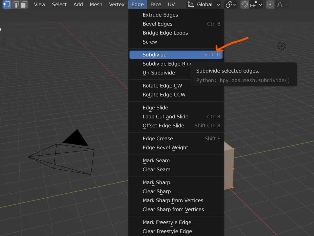
Task: Choose Rotate Edge CCW
Action: 176,95
